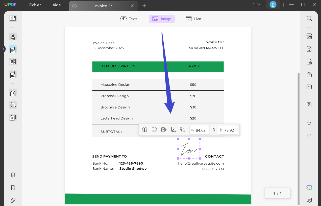Open the Convert PDF tool
The width and height of the screenshot is (321, 206).
click(309, 49)
